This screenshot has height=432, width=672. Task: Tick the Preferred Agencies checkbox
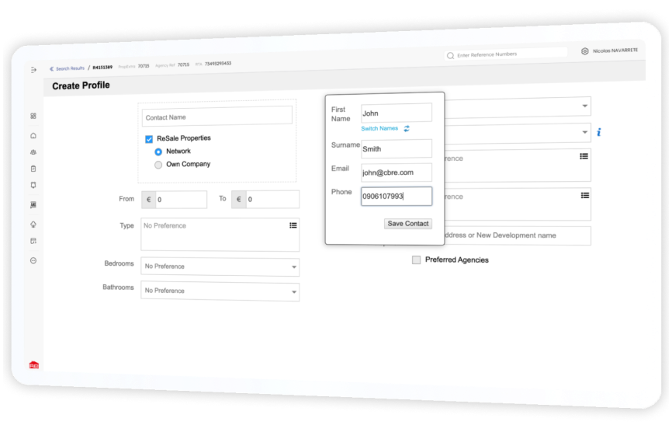416,260
